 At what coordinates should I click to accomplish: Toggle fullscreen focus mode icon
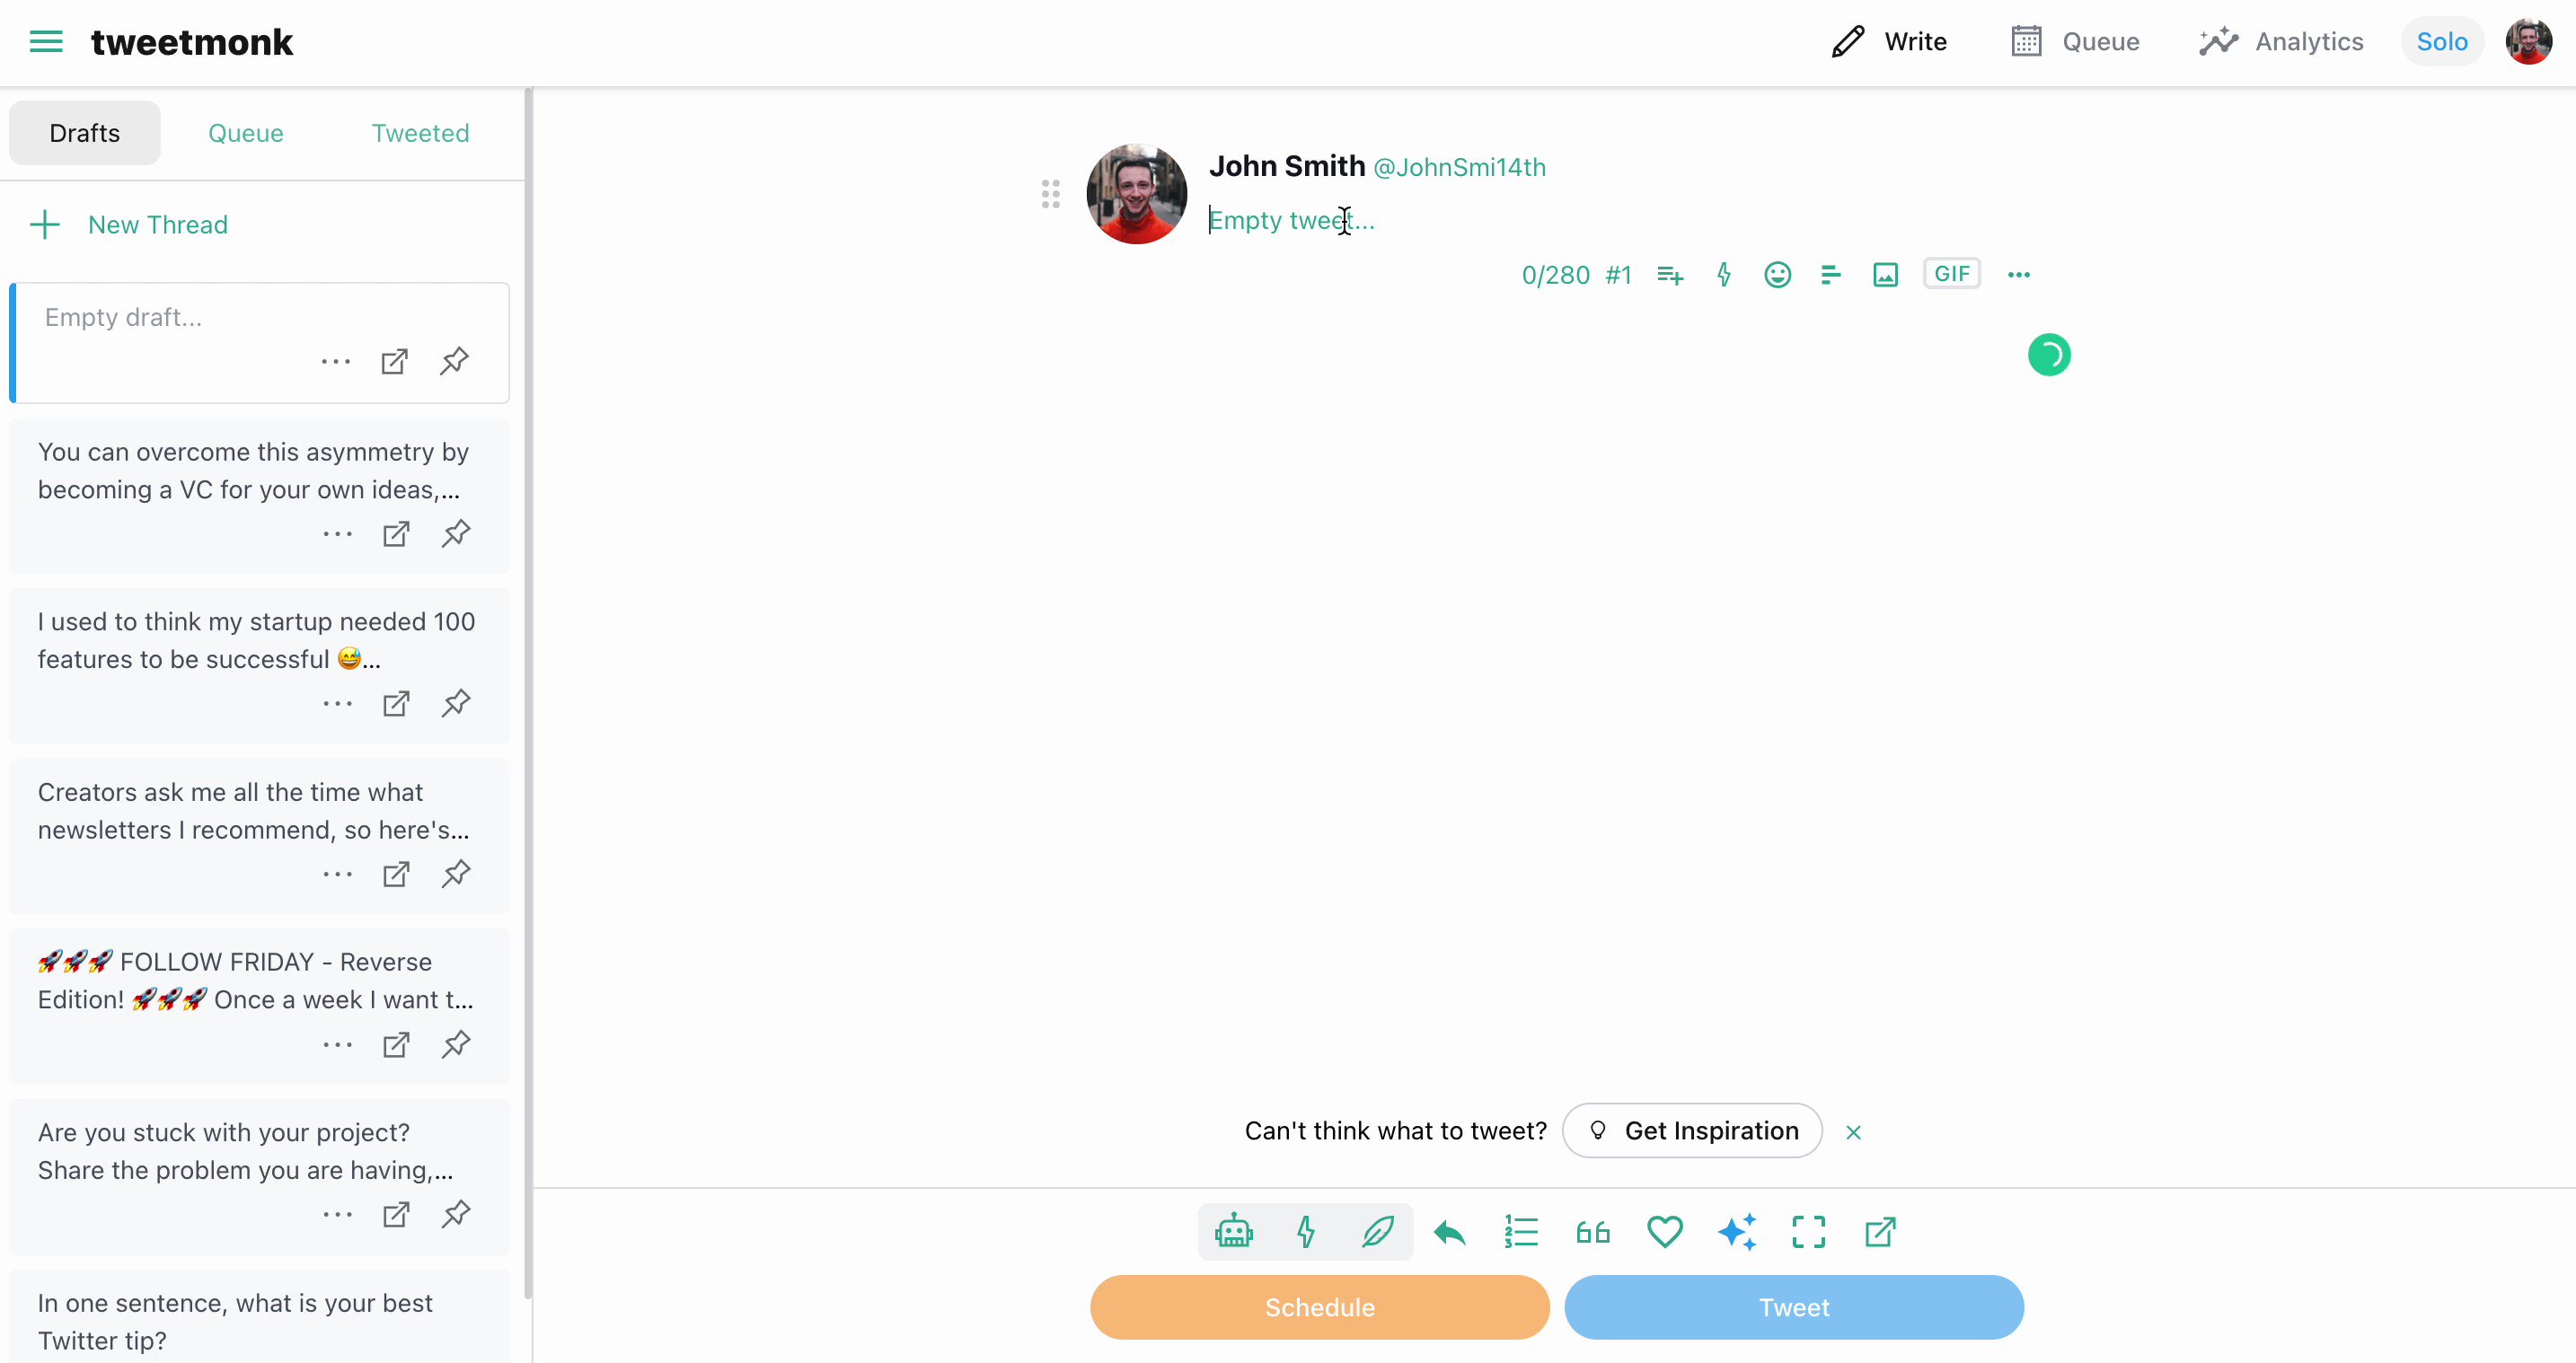(1808, 1231)
